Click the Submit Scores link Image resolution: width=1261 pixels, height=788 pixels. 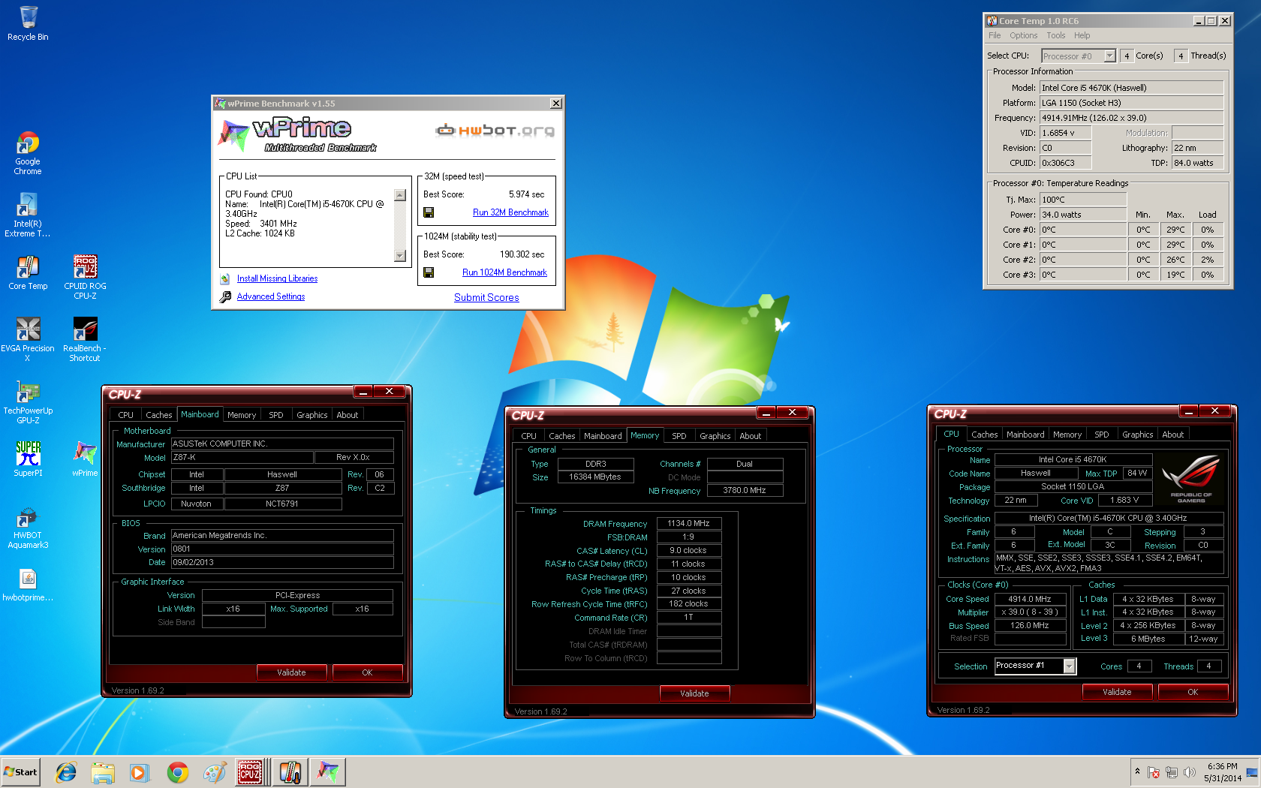[x=486, y=297]
